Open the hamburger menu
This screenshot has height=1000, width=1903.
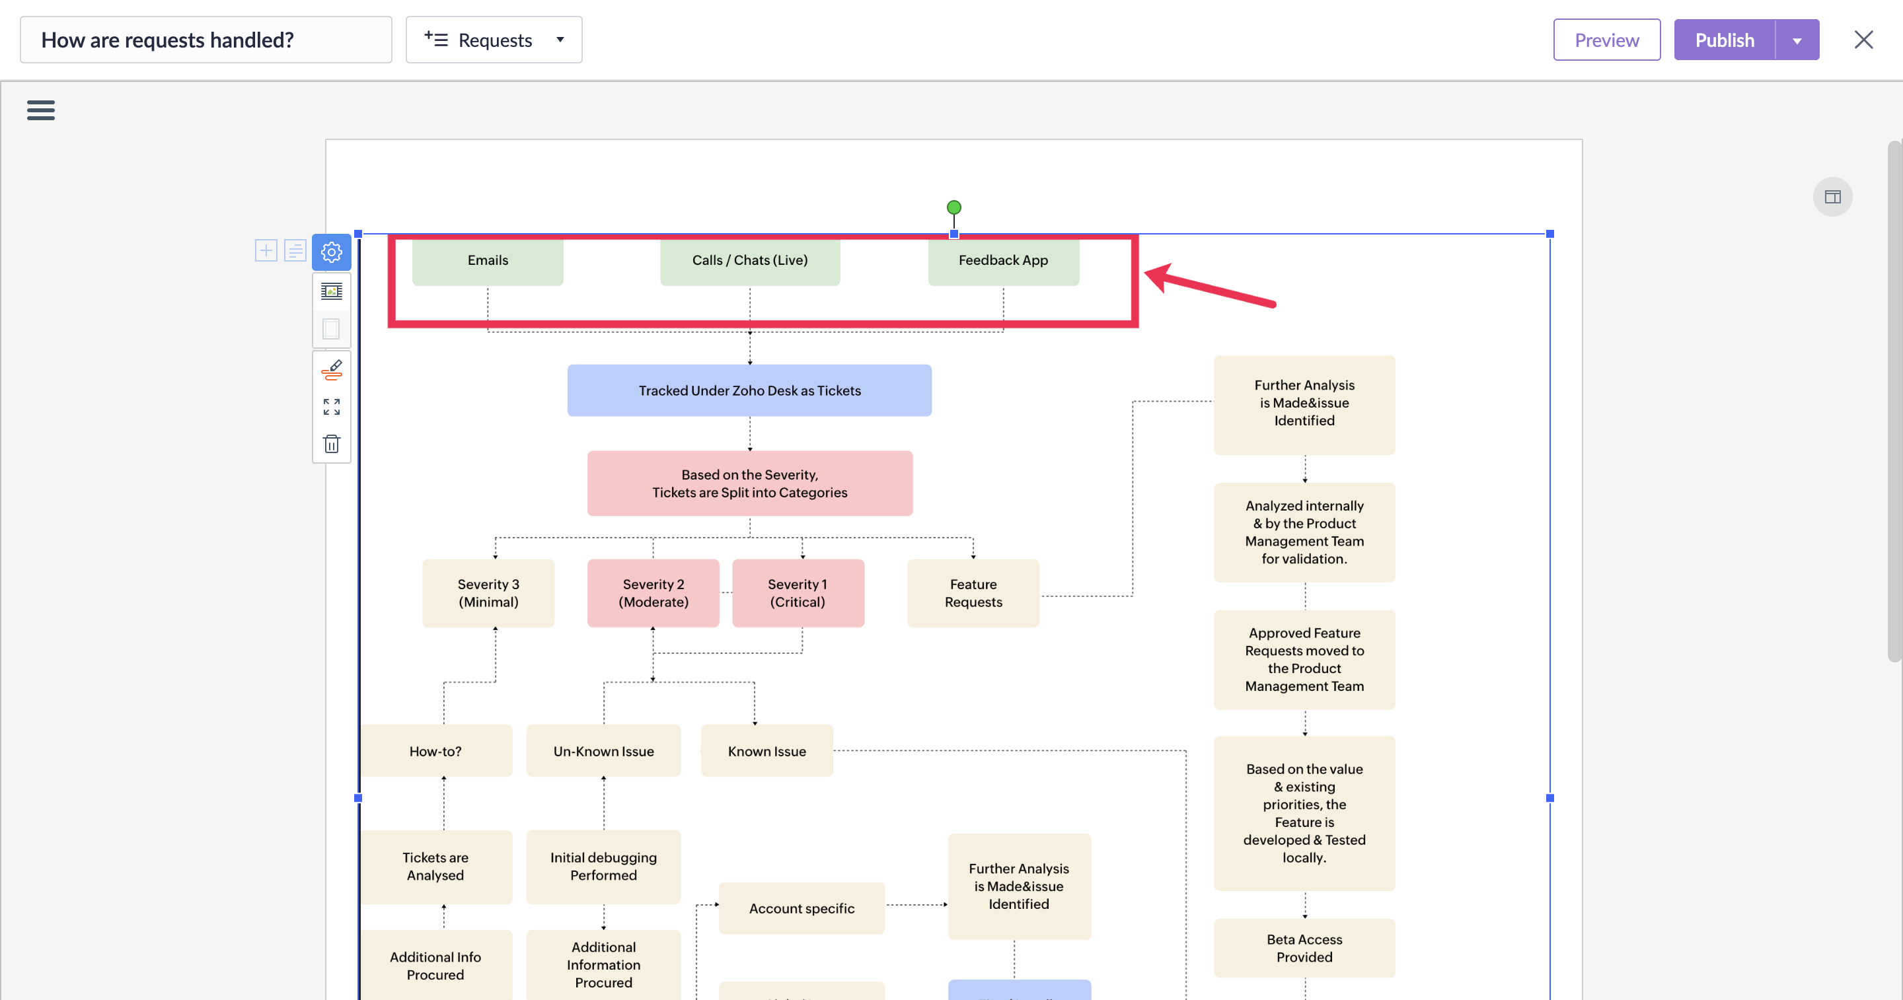click(40, 110)
